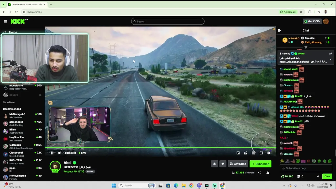Click the Subscribers only chat input
336x189 pixels.
(306, 168)
